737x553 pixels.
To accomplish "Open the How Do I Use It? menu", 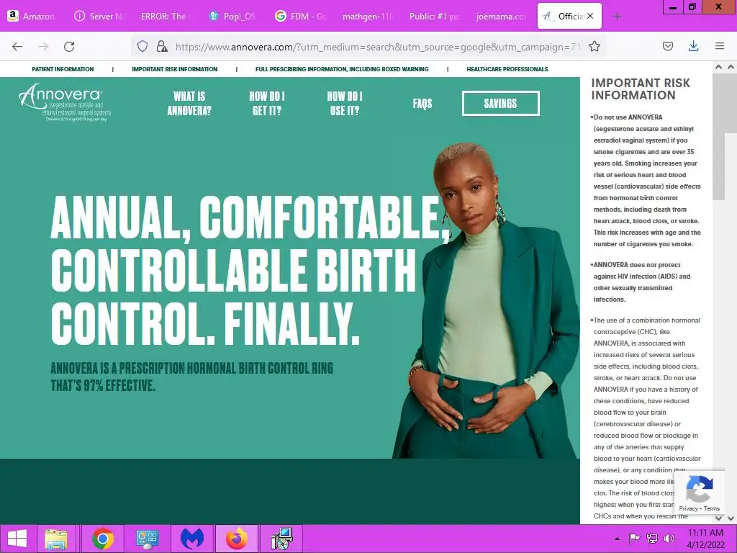I will pyautogui.click(x=345, y=104).
